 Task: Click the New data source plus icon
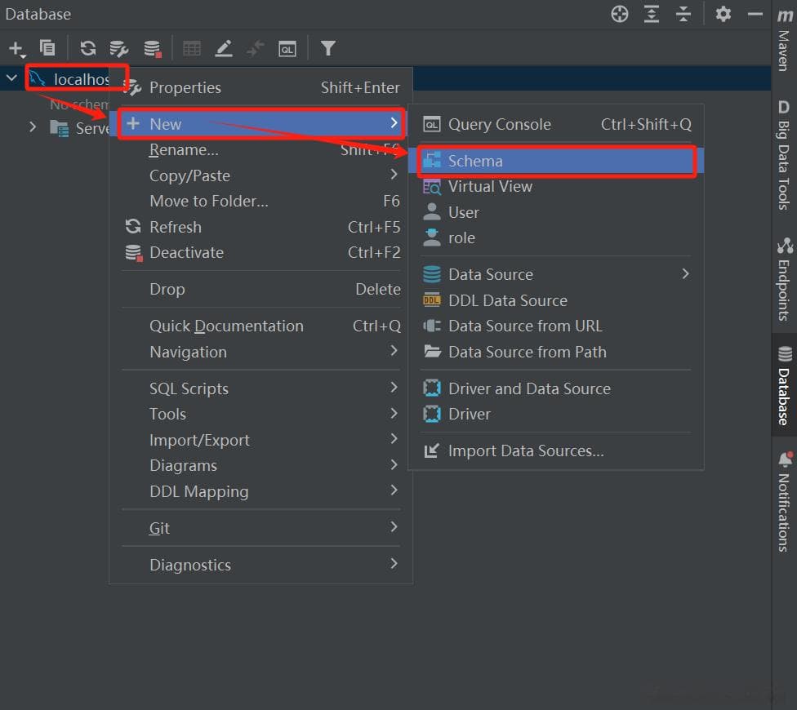pyautogui.click(x=16, y=49)
